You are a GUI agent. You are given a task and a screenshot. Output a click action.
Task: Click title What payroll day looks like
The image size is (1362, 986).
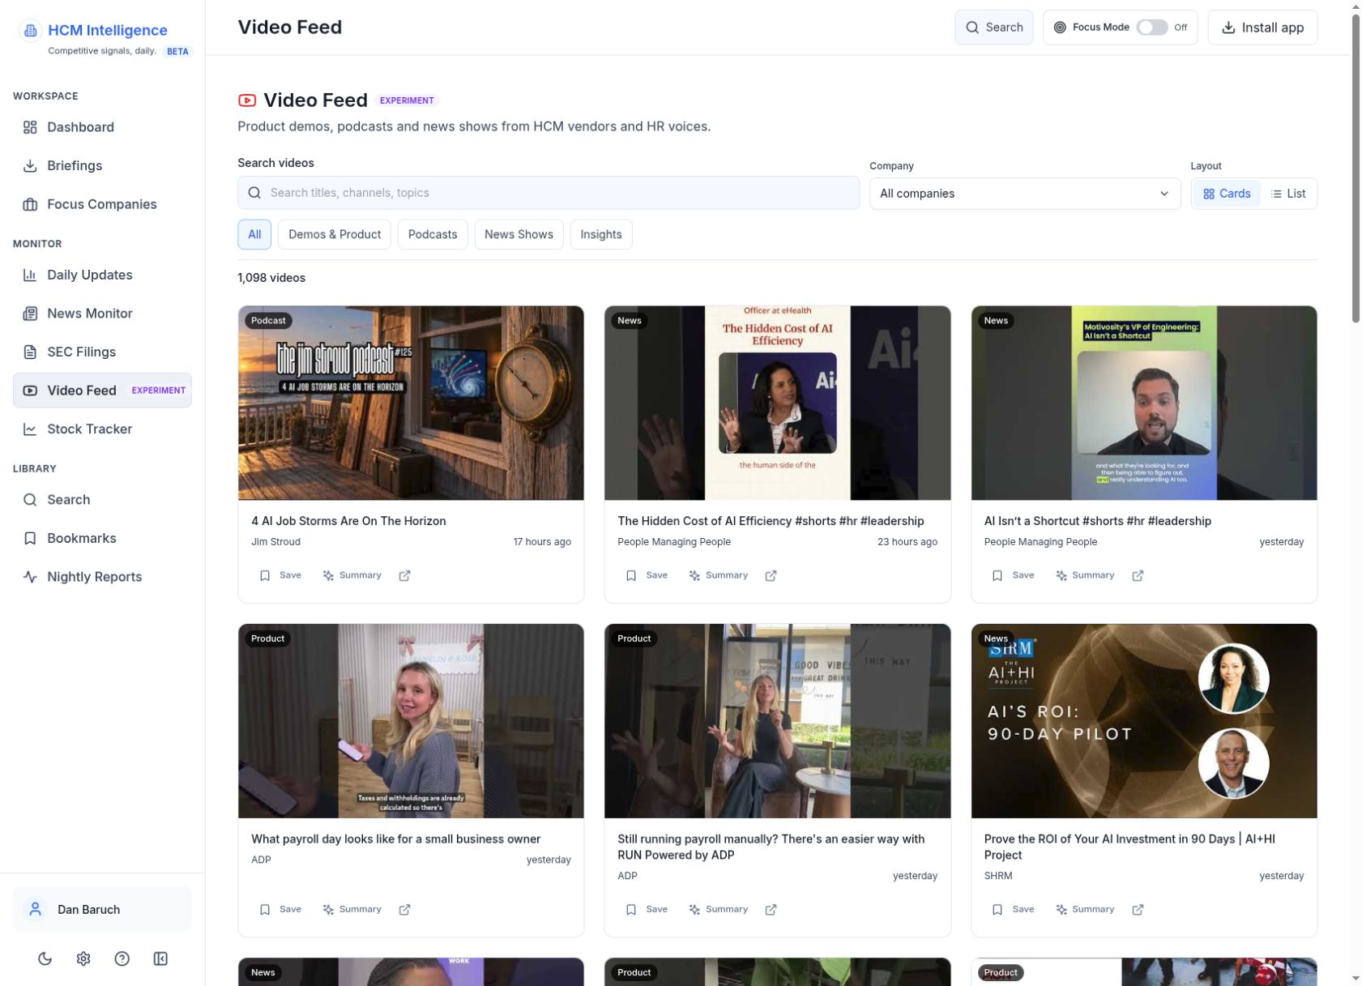coord(395,839)
